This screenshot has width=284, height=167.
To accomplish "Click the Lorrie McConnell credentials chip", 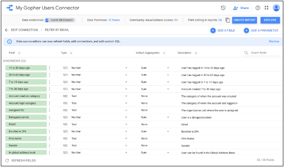I will point(60,20).
